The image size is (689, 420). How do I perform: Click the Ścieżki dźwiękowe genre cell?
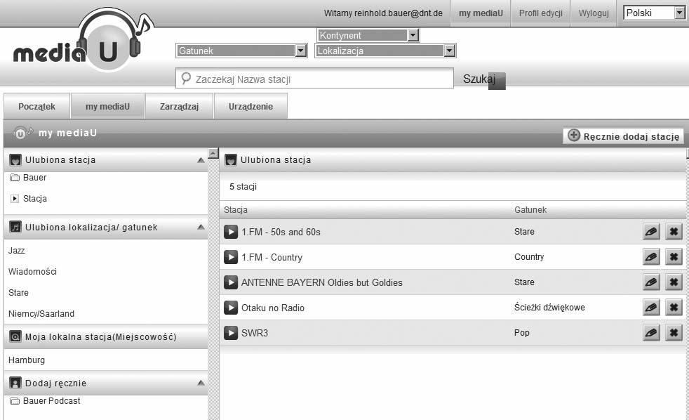549,308
